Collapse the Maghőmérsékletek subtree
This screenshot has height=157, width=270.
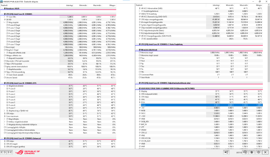click(4, 86)
